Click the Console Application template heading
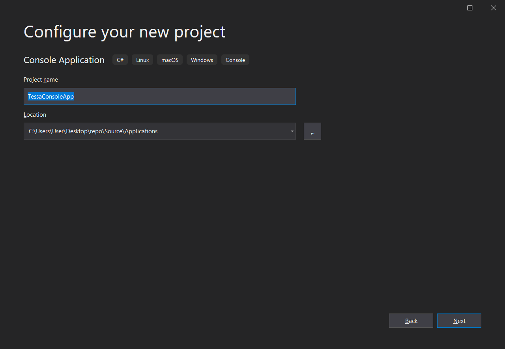Viewport: 505px width, 349px height. click(x=64, y=60)
